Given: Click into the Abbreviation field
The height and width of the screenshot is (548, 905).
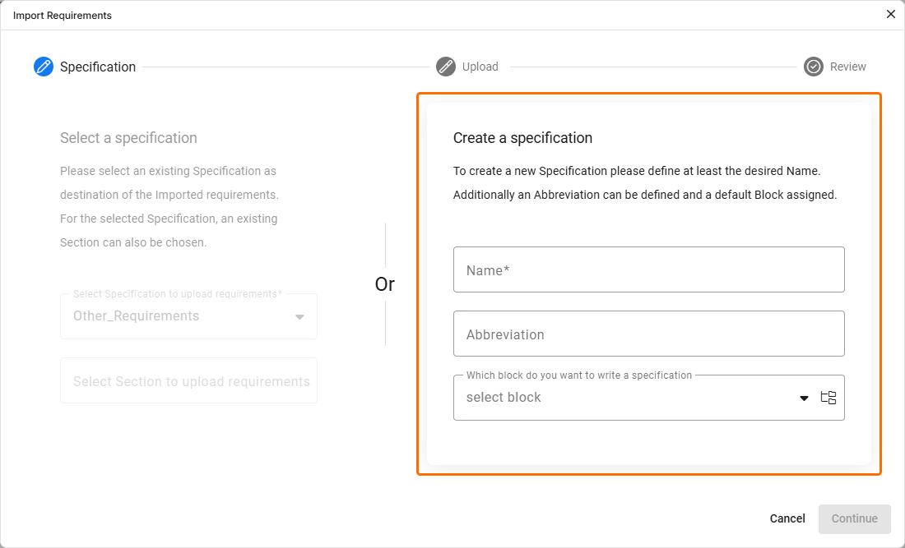Looking at the screenshot, I should [648, 334].
